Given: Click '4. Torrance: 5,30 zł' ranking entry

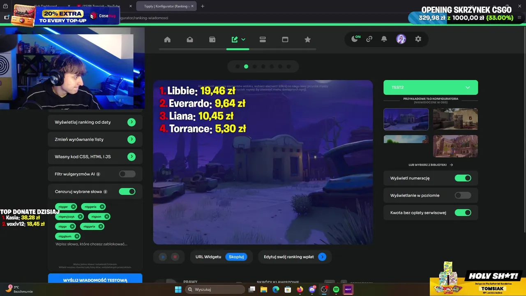Looking at the screenshot, I should [x=203, y=129].
